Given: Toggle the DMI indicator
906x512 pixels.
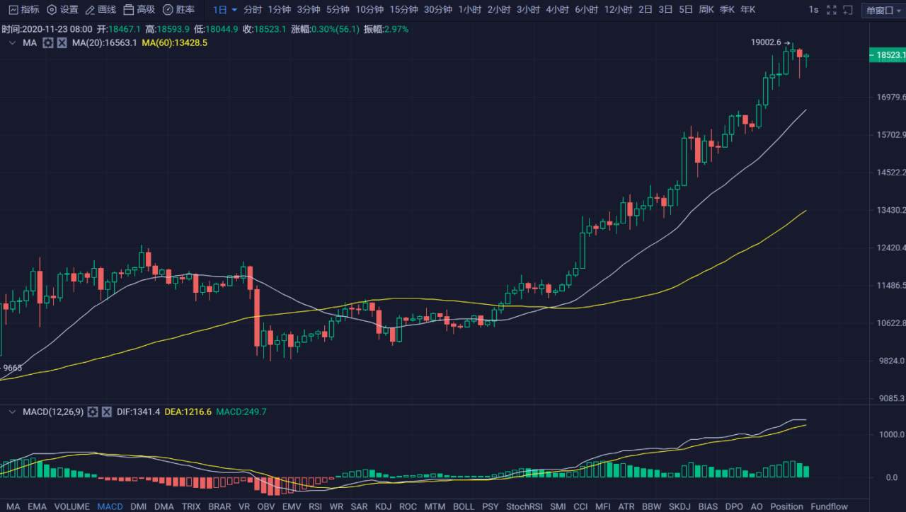Looking at the screenshot, I should point(139,506).
